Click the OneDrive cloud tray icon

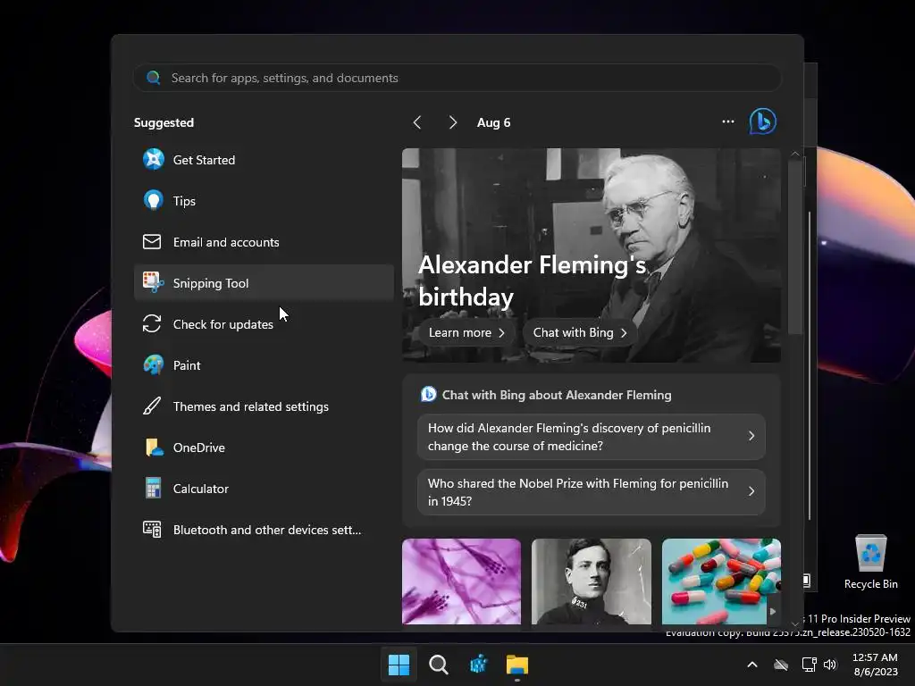[781, 665]
